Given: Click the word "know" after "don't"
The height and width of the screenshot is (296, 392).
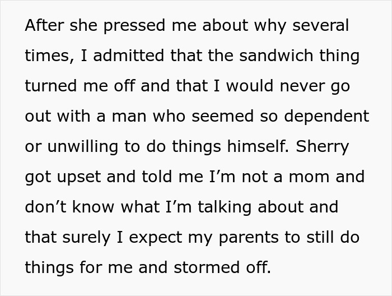Looking at the screenshot, I should coord(93,207).
